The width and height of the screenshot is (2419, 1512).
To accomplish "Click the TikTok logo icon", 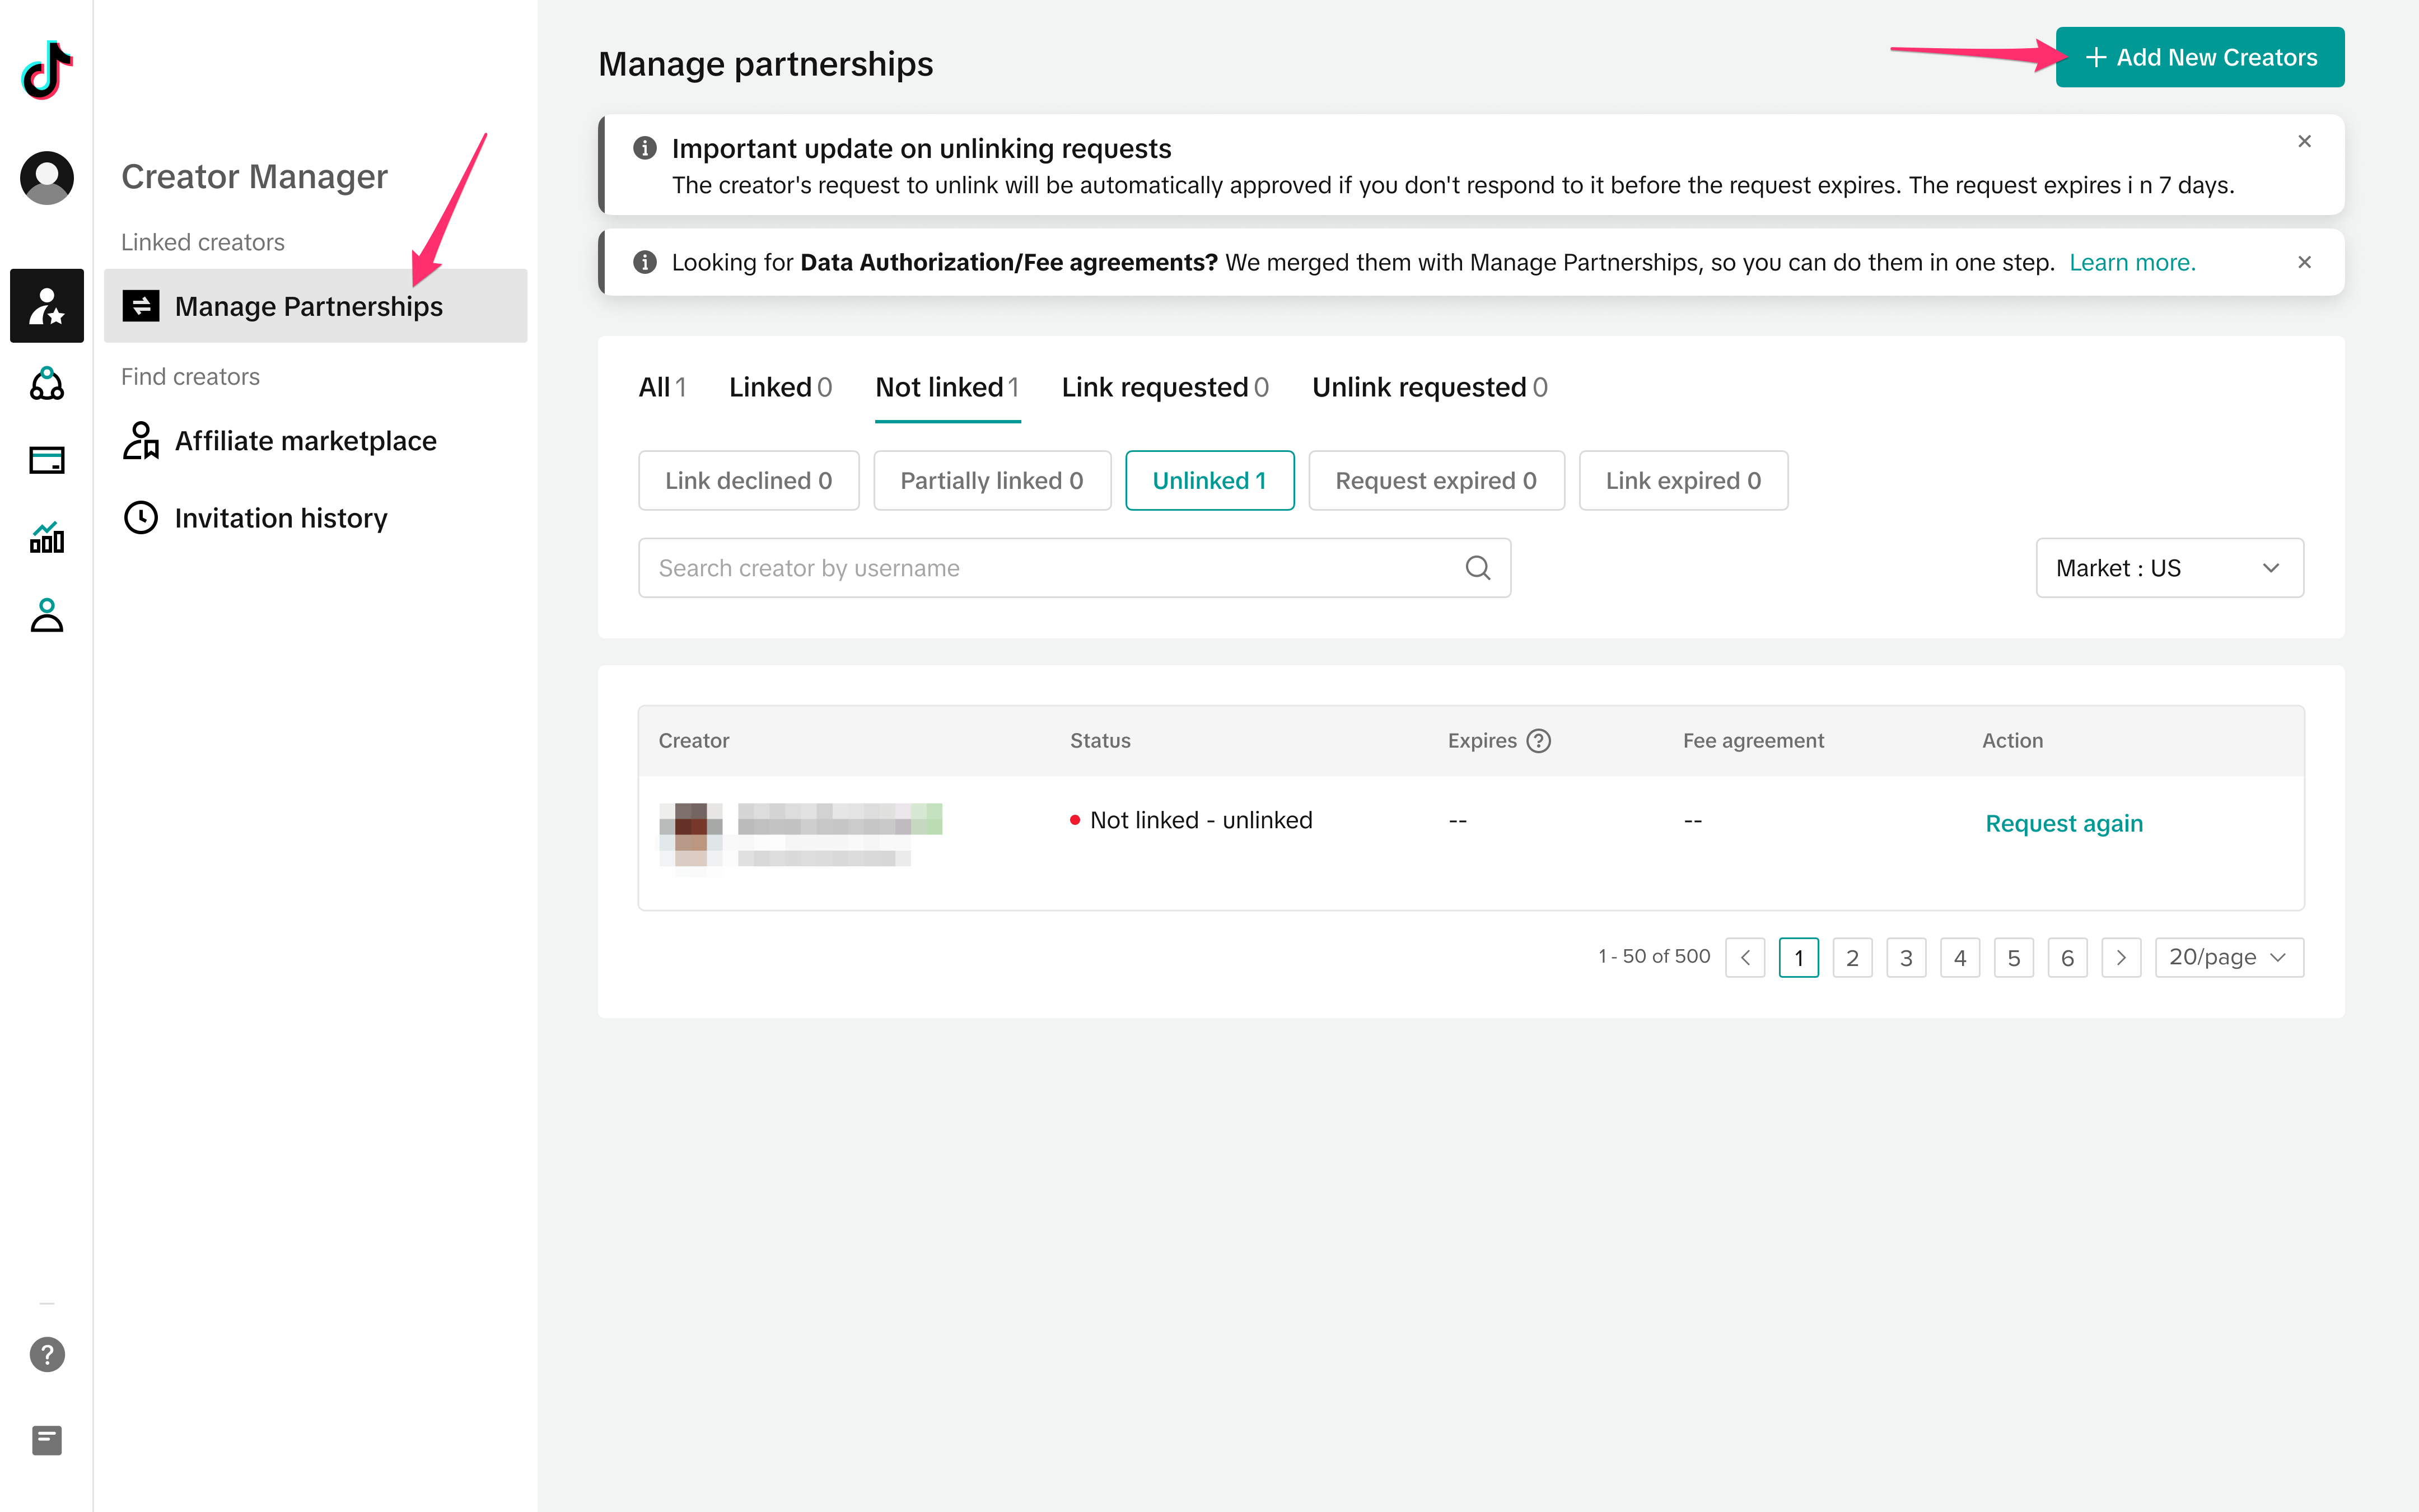I will 47,70.
